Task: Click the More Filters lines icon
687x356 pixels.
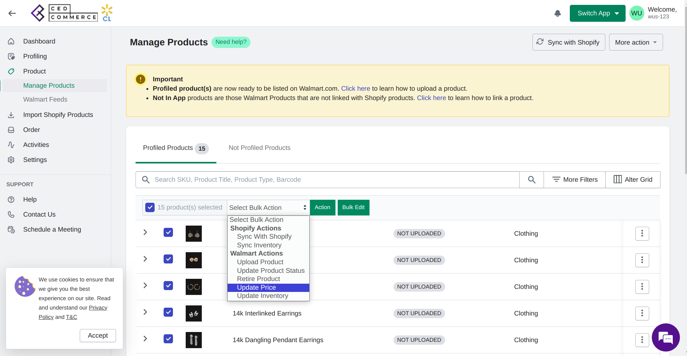Action: pos(556,179)
